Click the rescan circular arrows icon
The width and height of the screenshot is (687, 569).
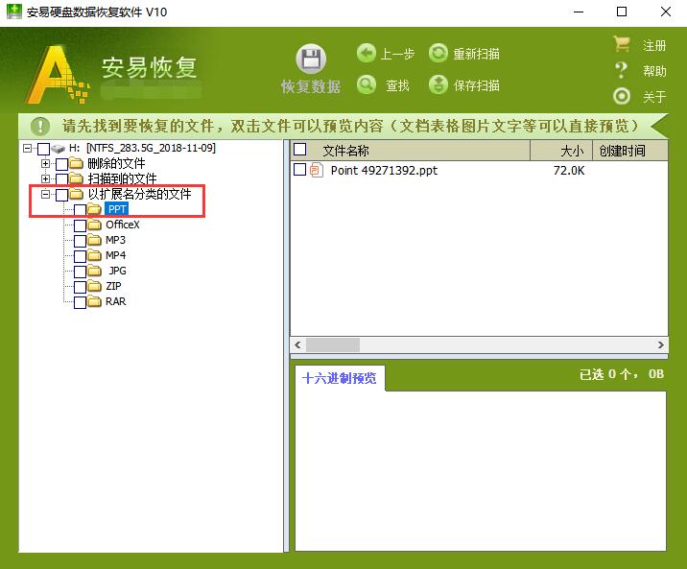click(438, 54)
